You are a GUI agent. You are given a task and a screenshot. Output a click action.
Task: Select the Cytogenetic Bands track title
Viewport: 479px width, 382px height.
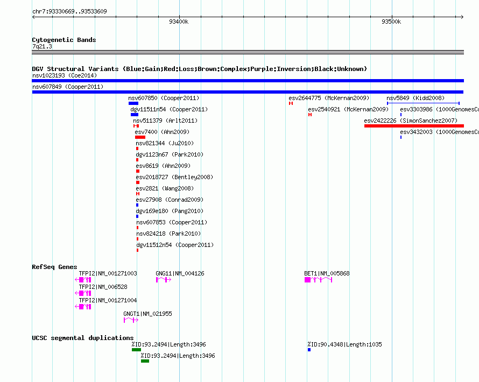click(64, 40)
